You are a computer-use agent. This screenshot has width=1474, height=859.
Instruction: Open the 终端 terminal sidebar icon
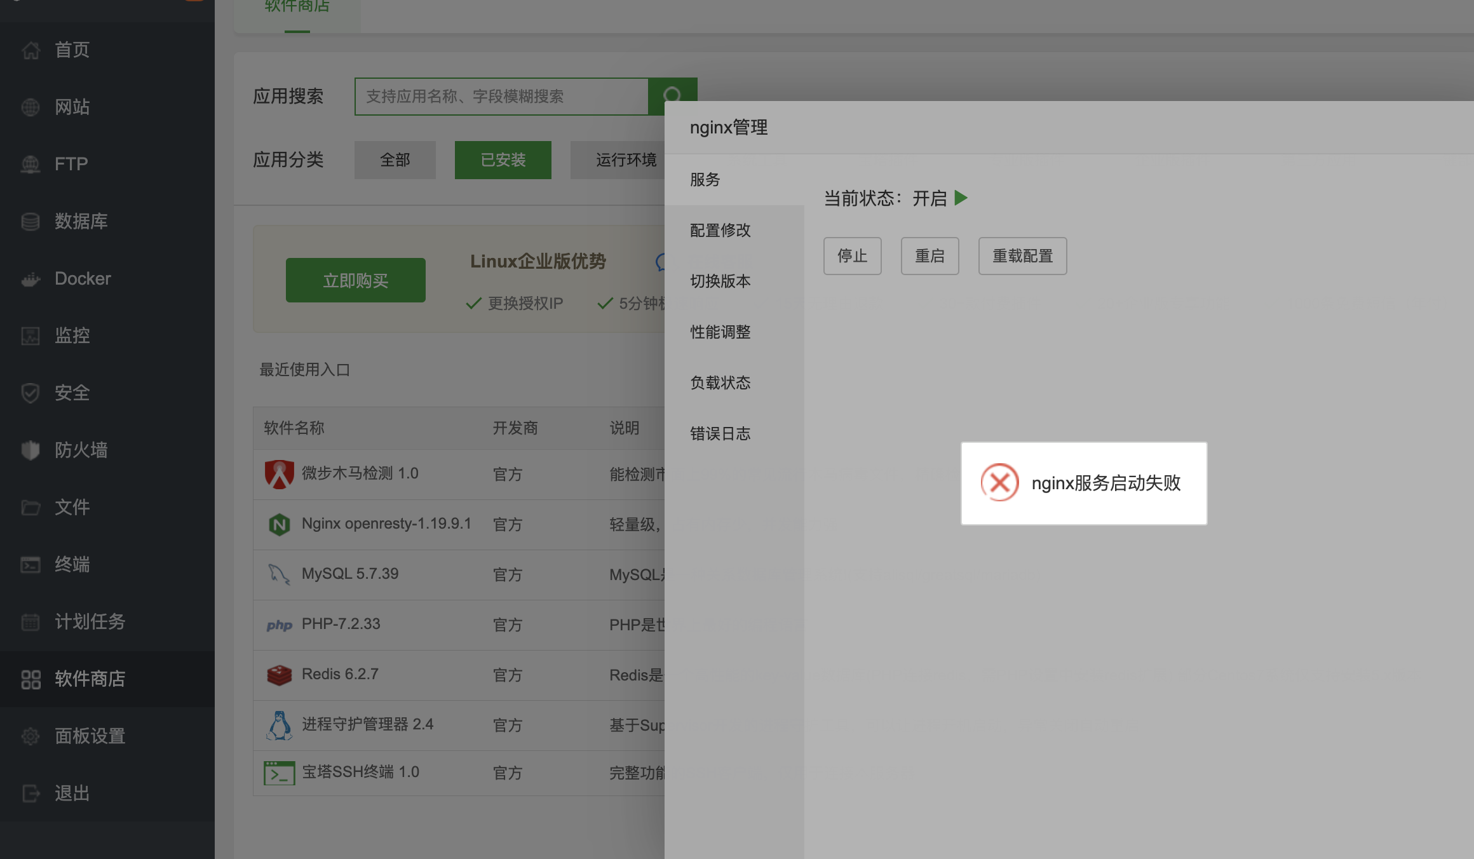click(x=30, y=564)
